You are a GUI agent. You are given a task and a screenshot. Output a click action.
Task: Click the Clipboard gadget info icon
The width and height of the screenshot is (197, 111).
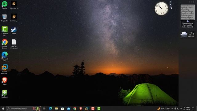point(187,21)
